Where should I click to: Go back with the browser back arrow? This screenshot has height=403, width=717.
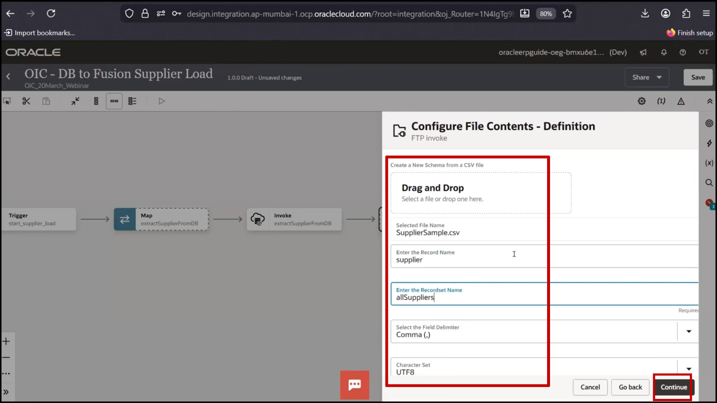pyautogui.click(x=10, y=13)
